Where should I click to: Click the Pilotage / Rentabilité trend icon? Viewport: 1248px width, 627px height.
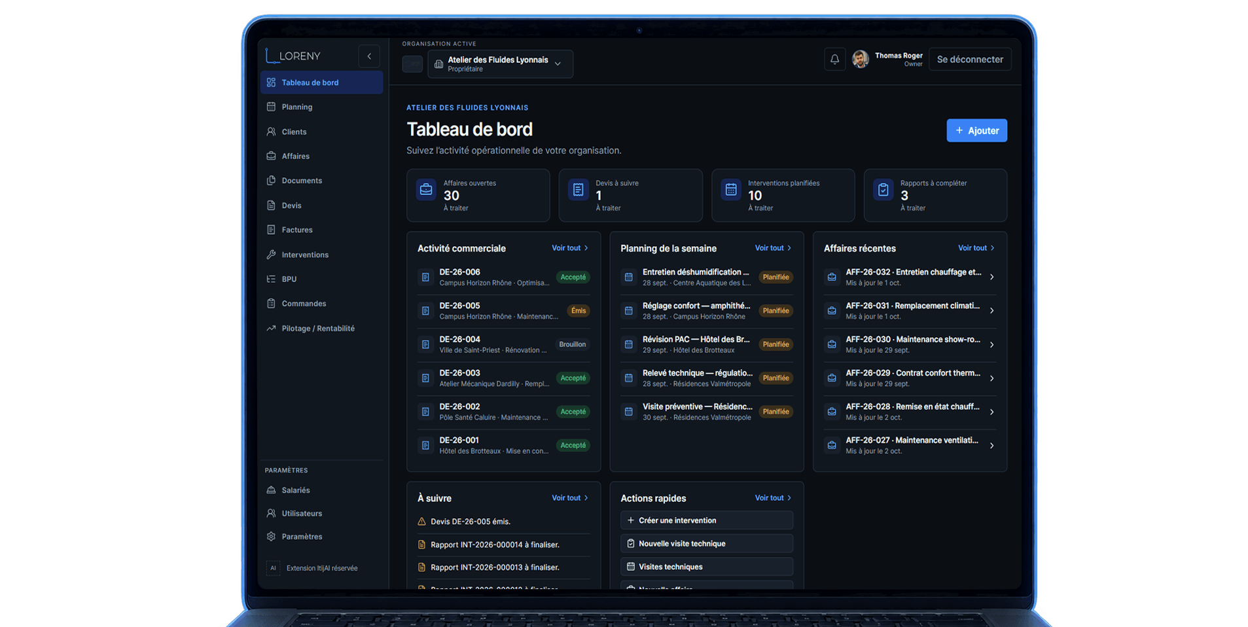point(271,329)
